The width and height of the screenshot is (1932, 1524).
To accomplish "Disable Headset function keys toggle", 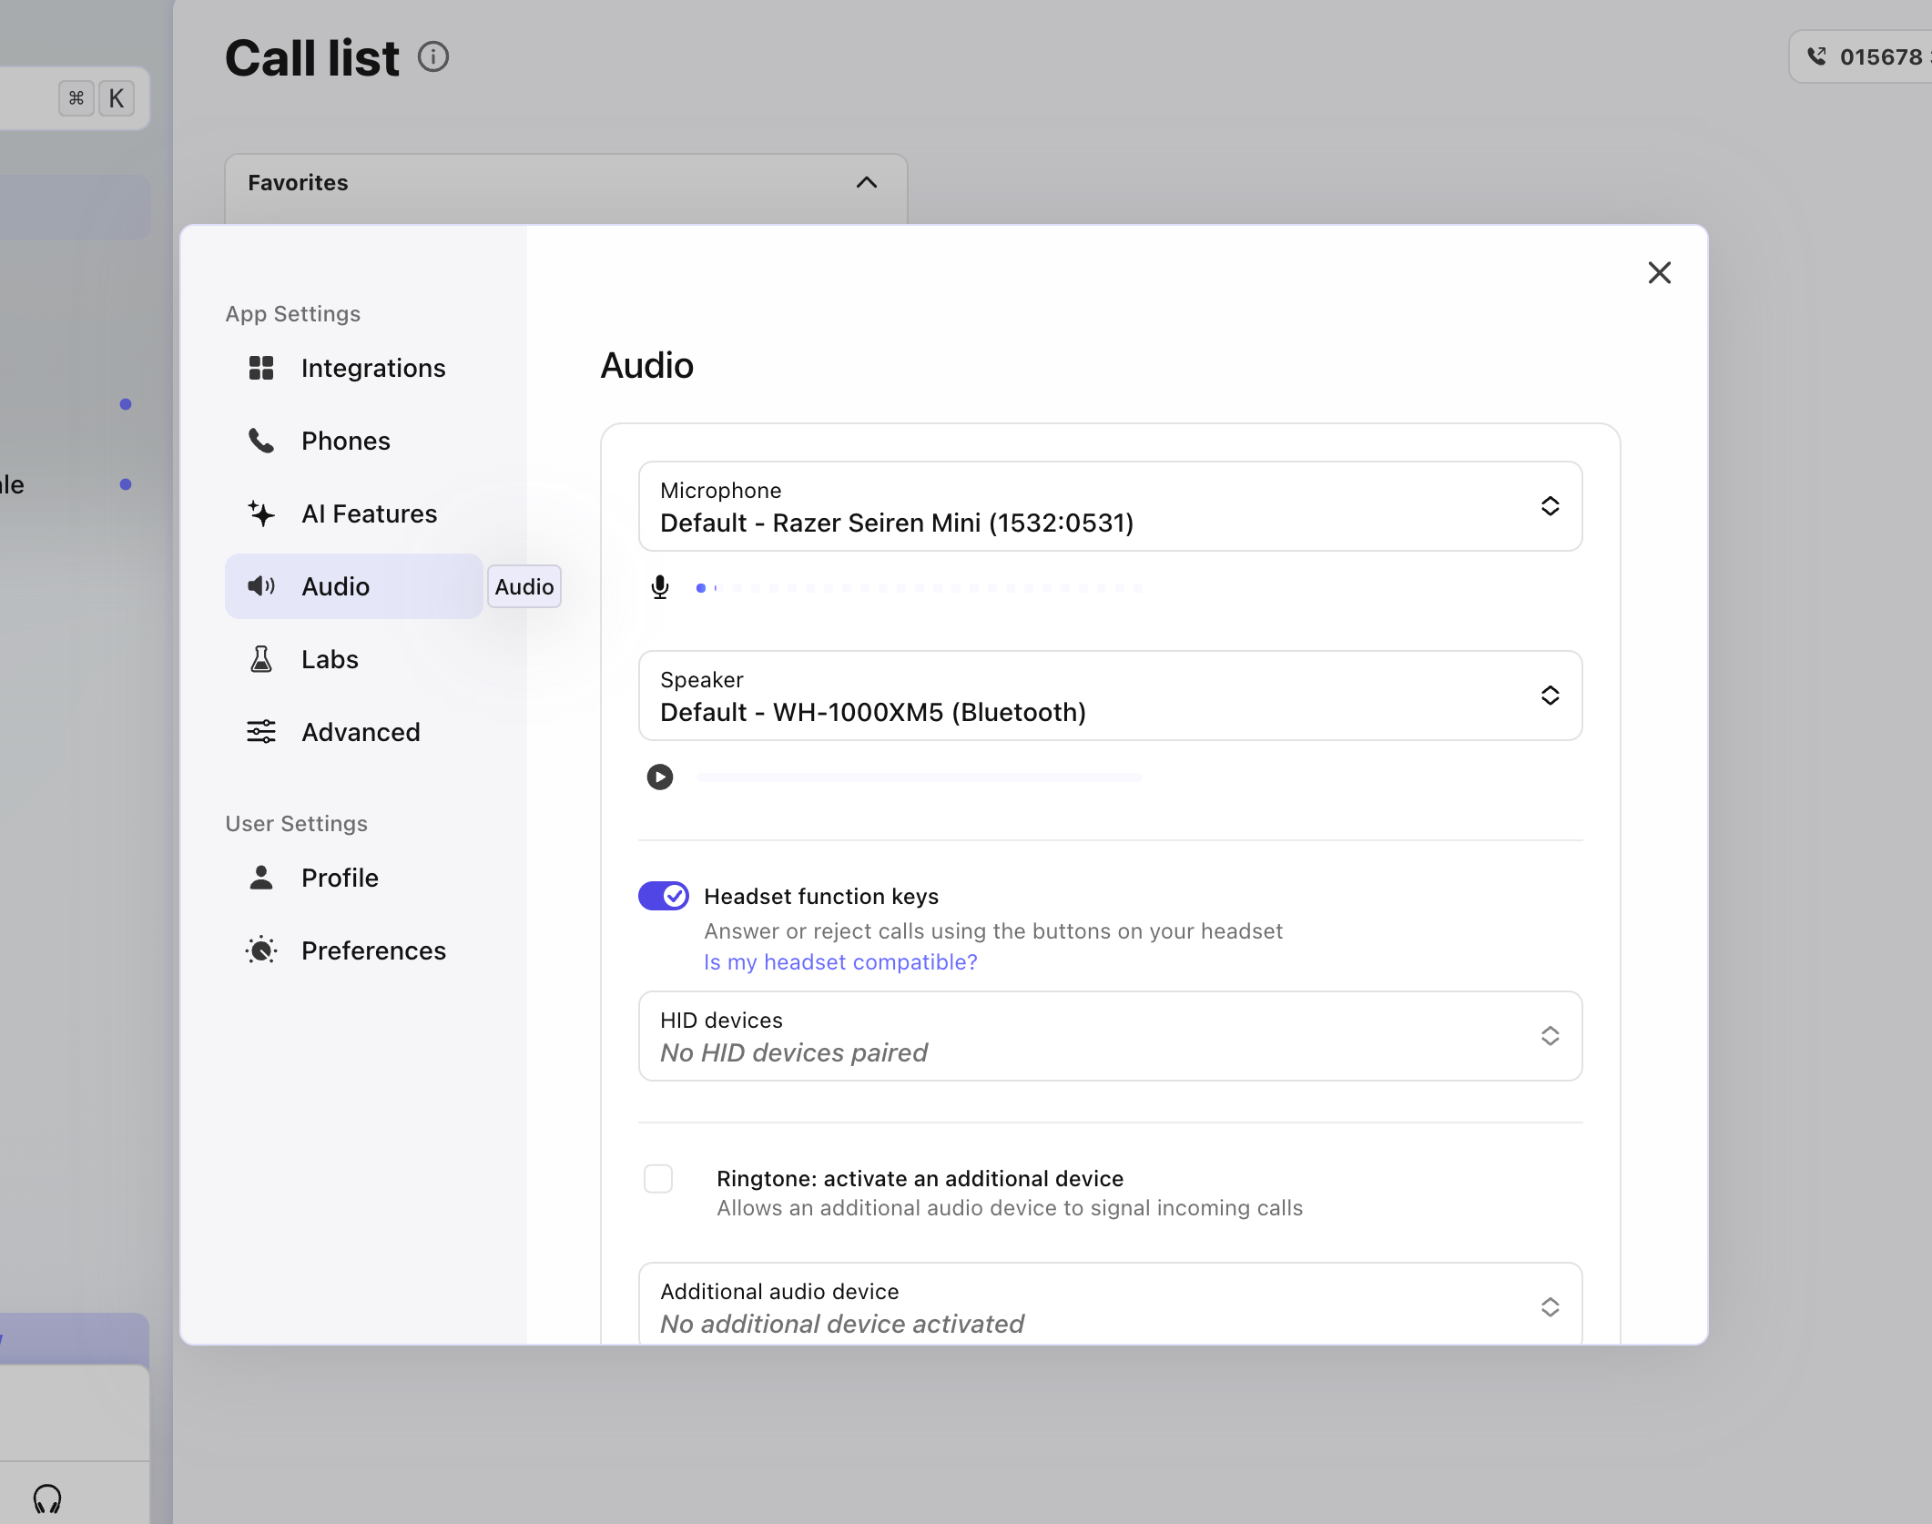I will (x=664, y=896).
